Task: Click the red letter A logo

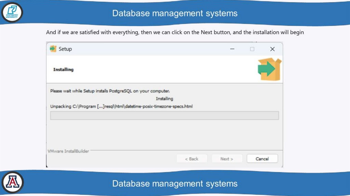Action: [12, 182]
